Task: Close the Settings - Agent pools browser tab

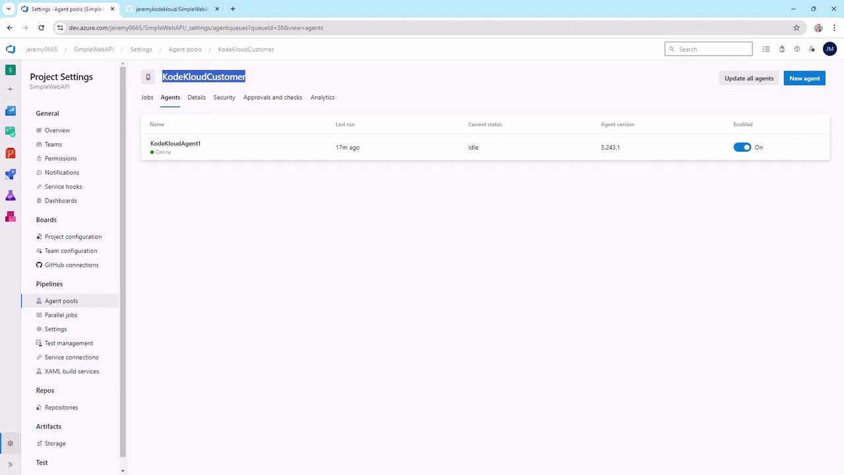Action: 111,9
